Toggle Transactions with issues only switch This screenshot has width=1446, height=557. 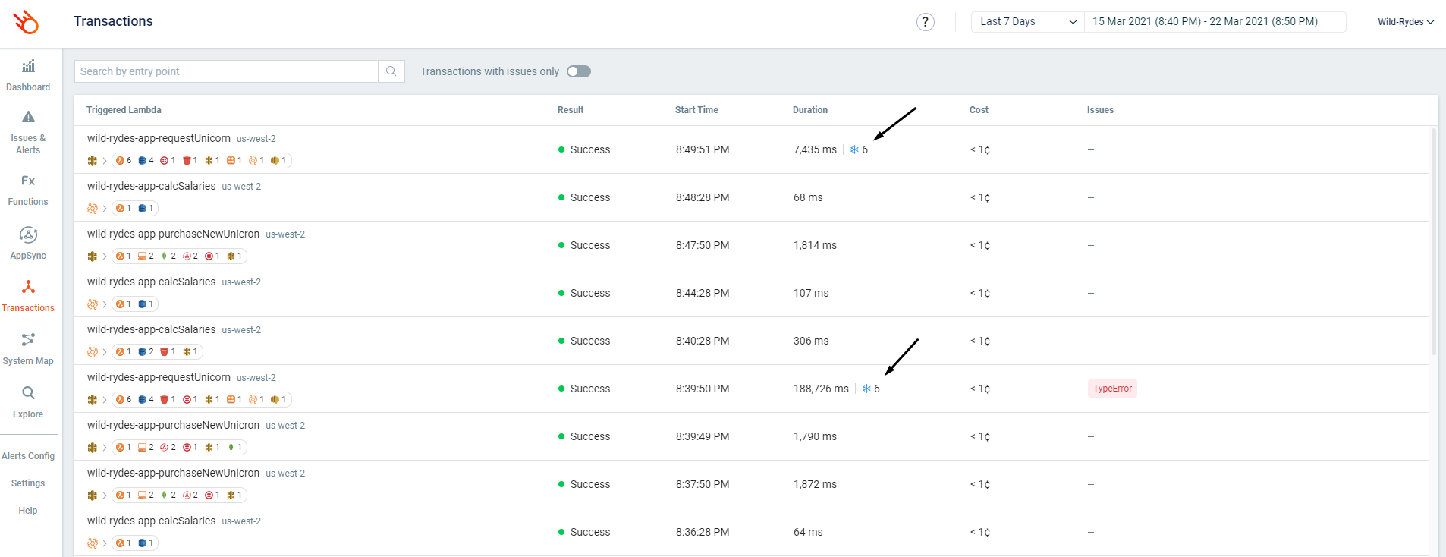point(579,71)
